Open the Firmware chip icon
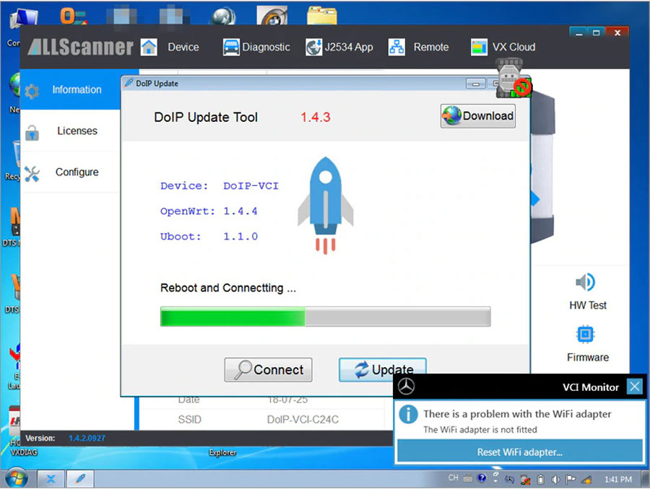Viewport: 650px width, 489px height. [x=585, y=334]
